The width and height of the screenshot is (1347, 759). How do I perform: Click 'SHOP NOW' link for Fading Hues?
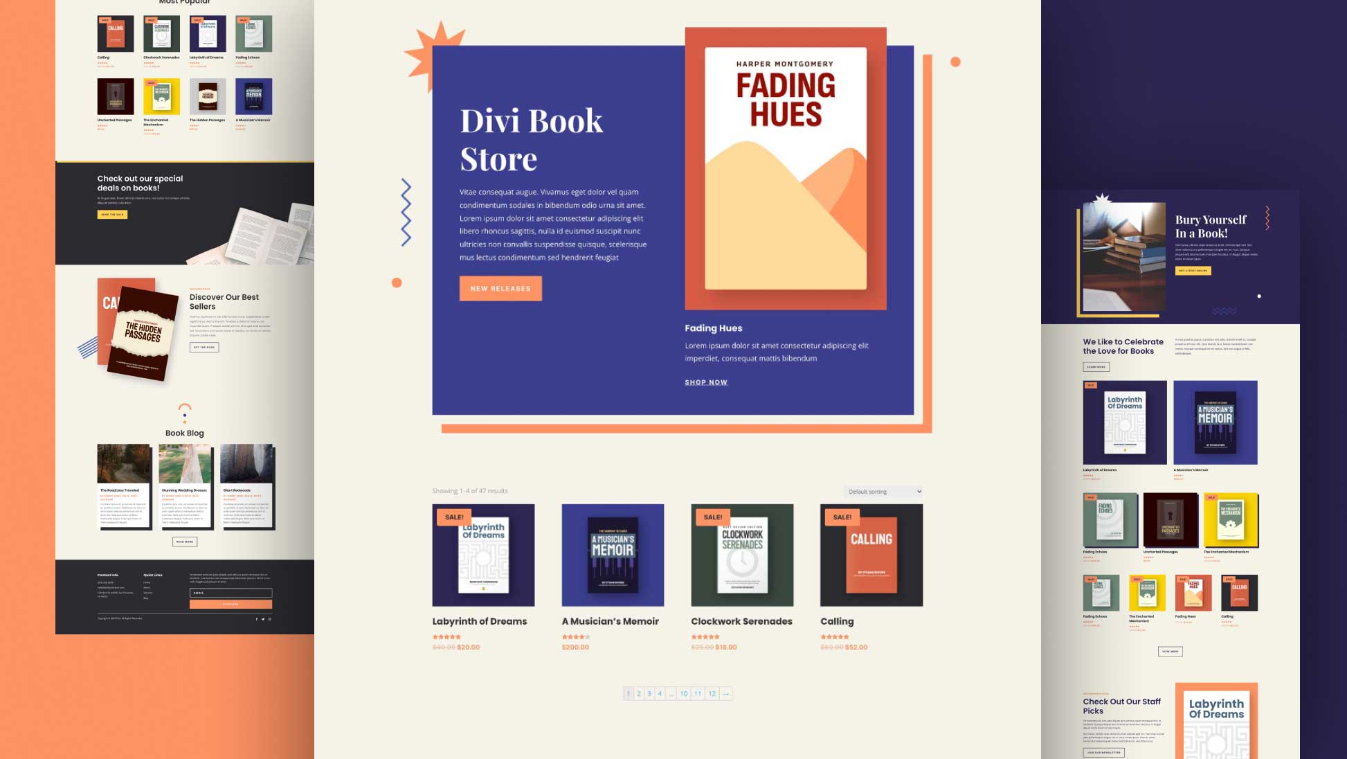tap(706, 382)
